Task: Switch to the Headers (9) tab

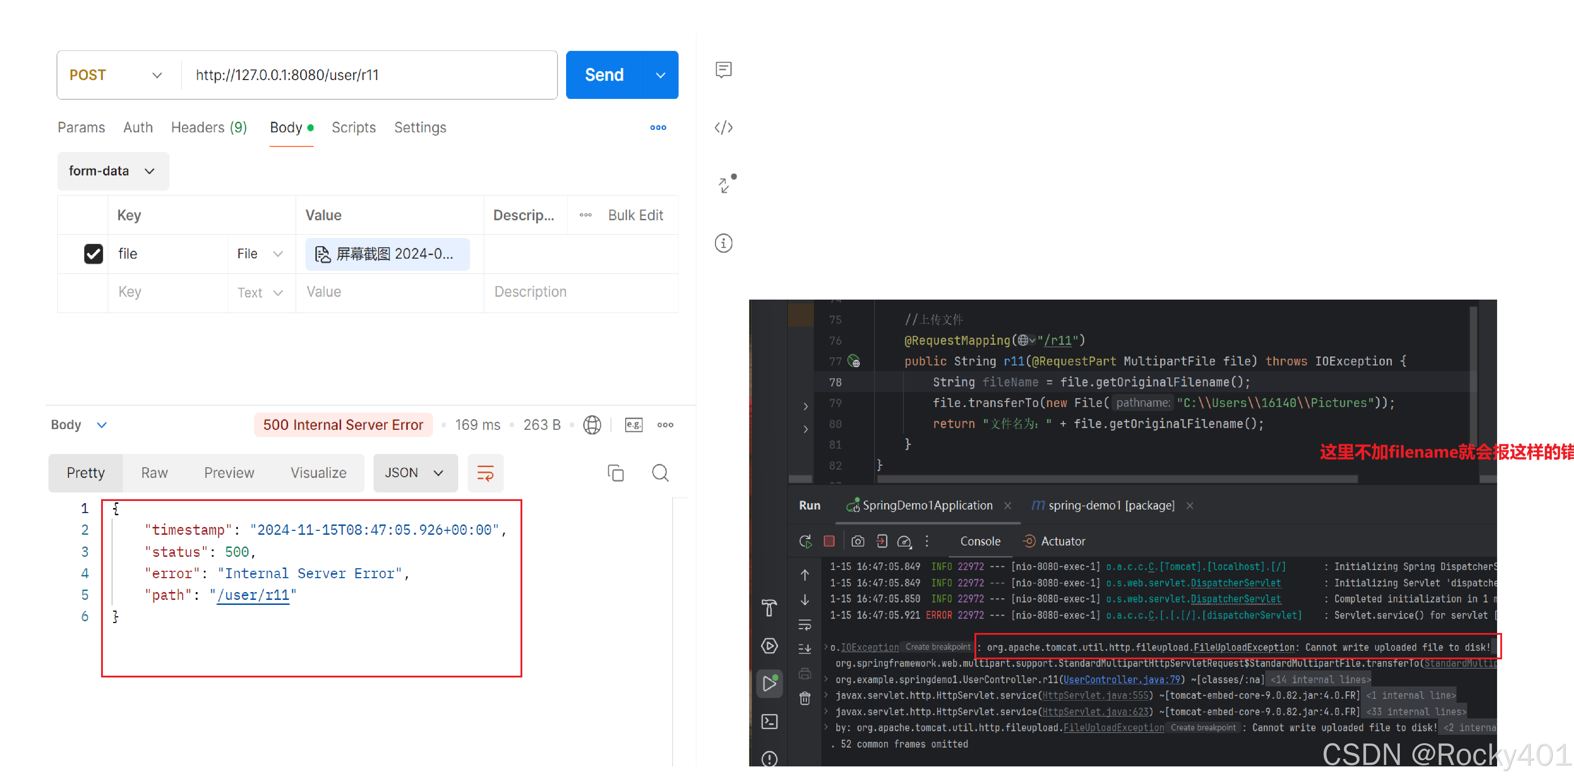Action: 209,128
